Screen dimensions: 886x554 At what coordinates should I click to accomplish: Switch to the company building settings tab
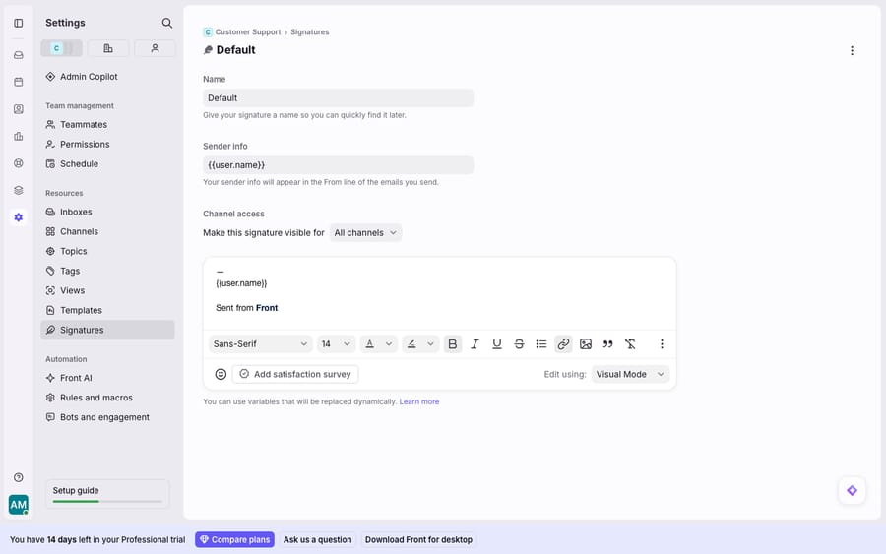108,48
